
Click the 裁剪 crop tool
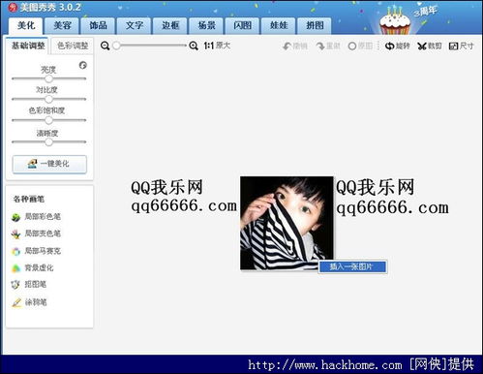[x=430, y=47]
